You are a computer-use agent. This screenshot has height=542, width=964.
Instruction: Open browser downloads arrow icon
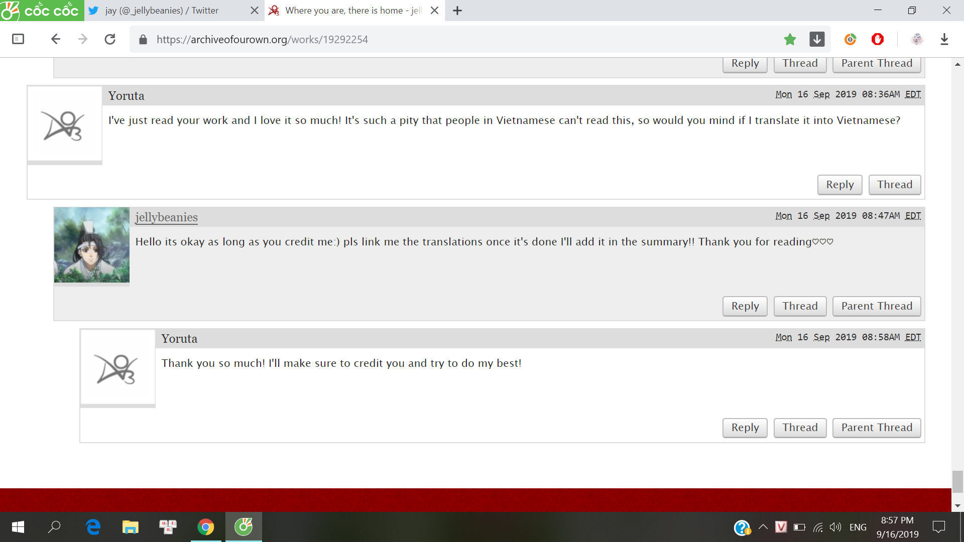pos(944,39)
